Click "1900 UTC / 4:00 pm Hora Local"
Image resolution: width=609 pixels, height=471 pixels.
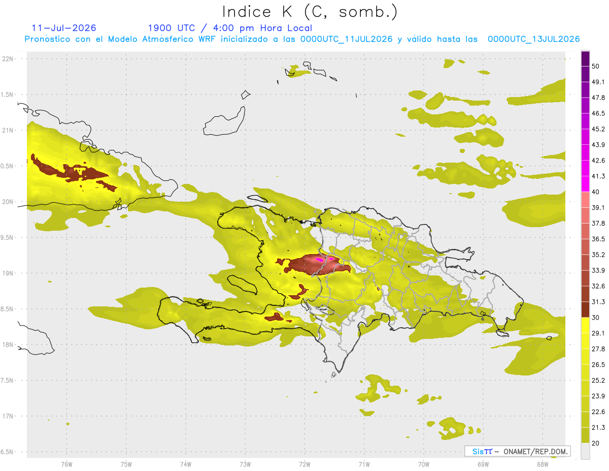point(230,28)
